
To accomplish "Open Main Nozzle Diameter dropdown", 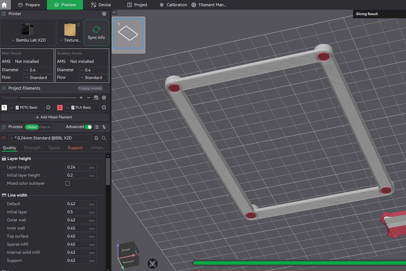I will 38,70.
